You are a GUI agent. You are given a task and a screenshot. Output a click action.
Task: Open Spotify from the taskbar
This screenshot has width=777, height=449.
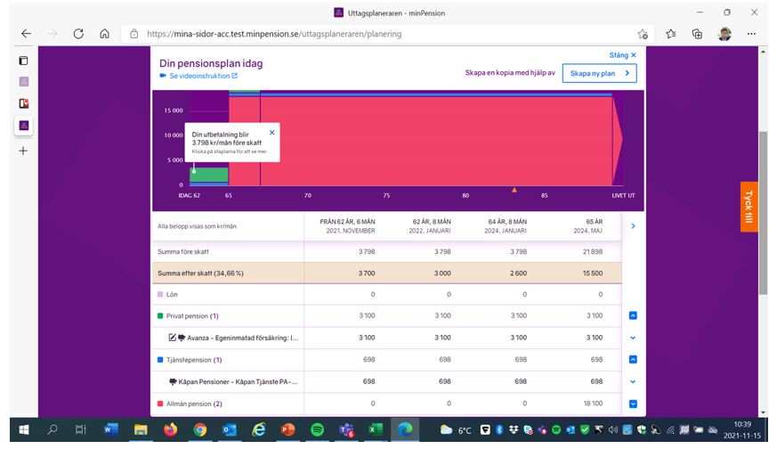point(317,429)
